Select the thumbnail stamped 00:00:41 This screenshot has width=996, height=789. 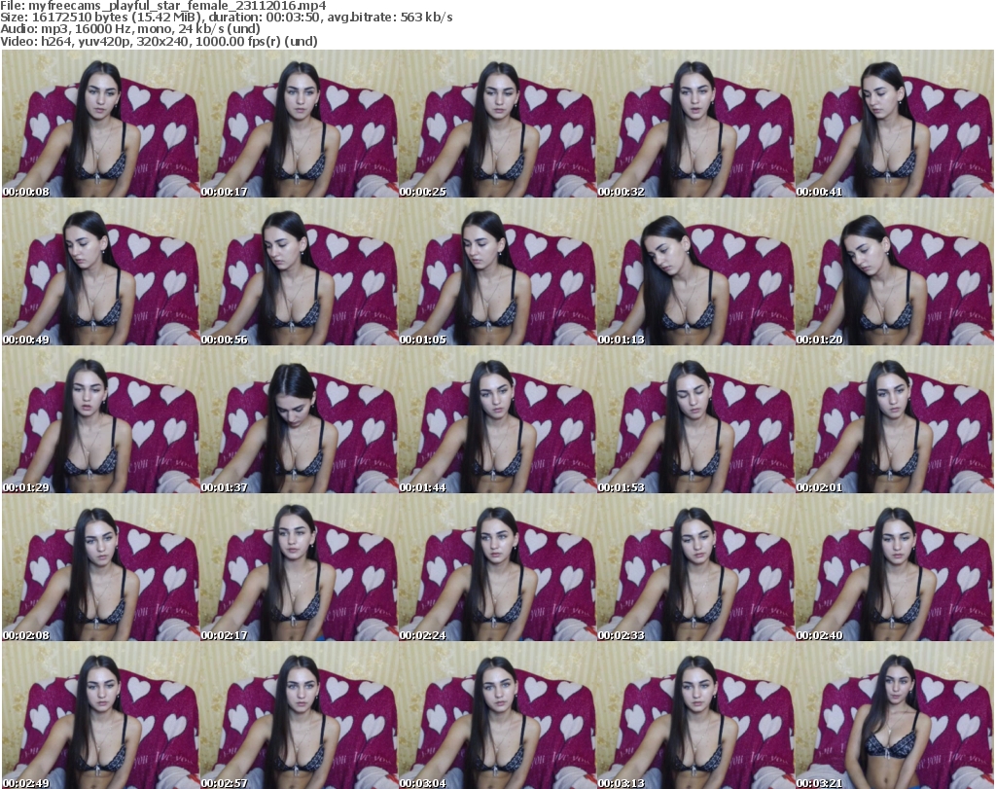pyautogui.click(x=894, y=124)
